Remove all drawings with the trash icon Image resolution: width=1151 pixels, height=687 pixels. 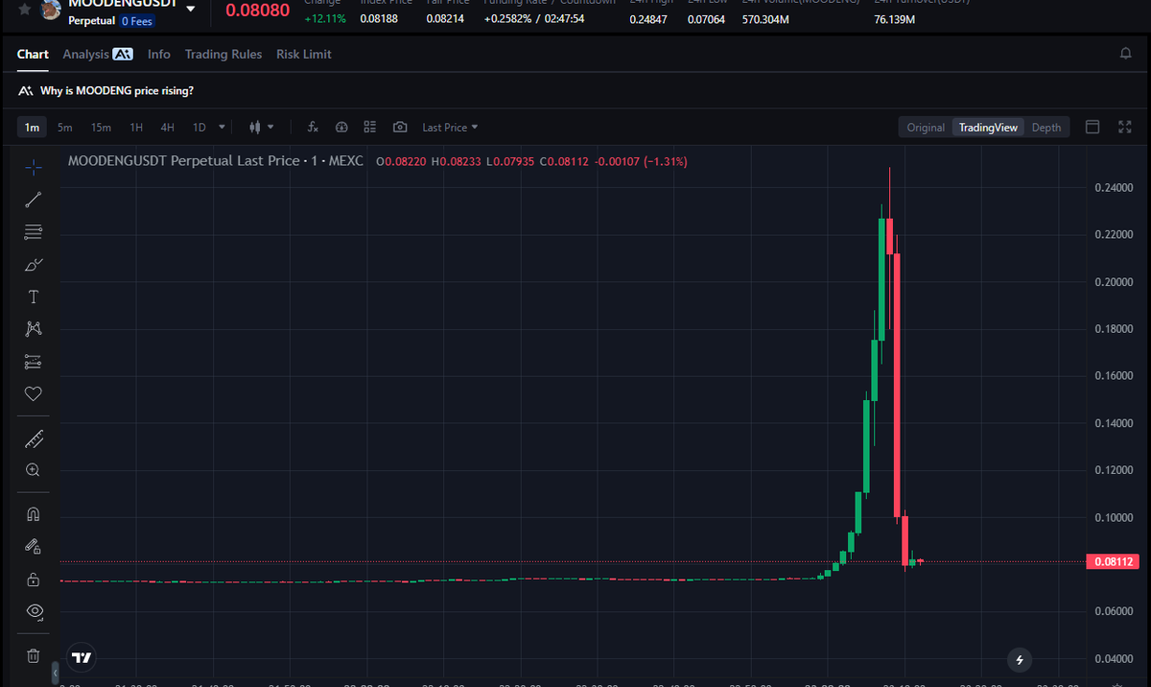tap(33, 655)
